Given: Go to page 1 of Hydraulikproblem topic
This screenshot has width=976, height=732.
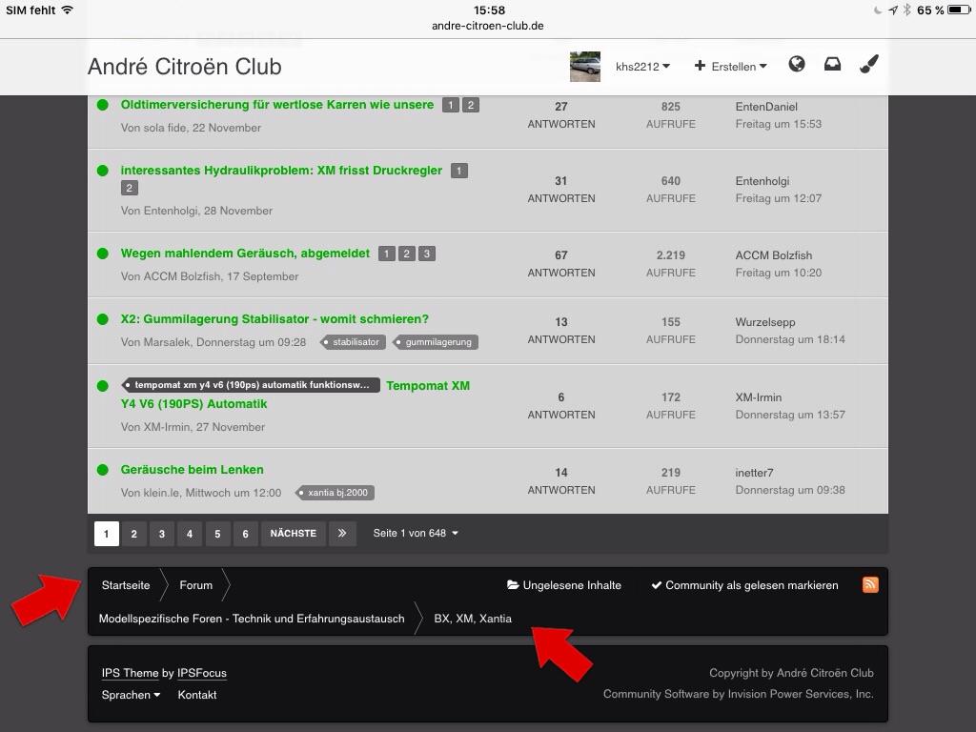Looking at the screenshot, I should pyautogui.click(x=459, y=171).
